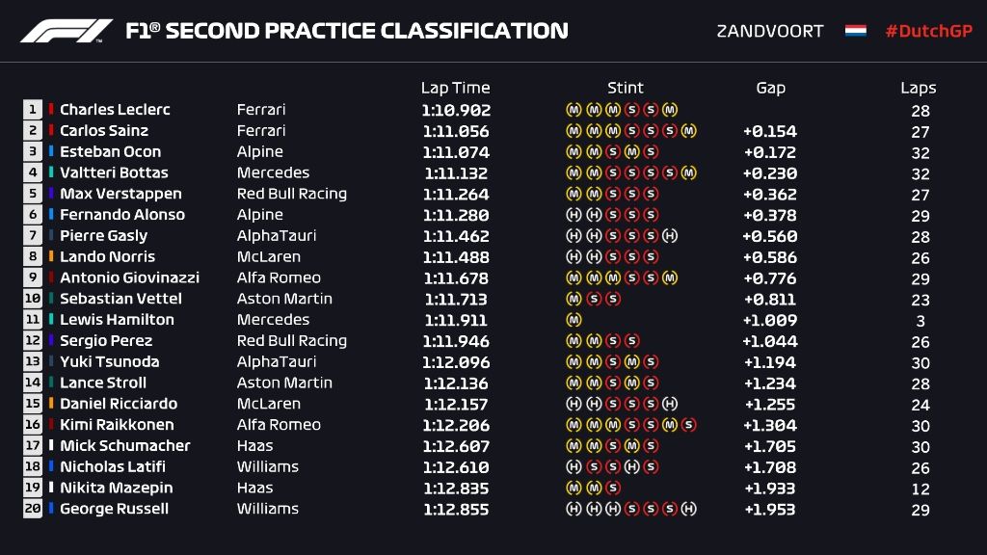
Task: Click the position 11 number box
Action: 33,320
